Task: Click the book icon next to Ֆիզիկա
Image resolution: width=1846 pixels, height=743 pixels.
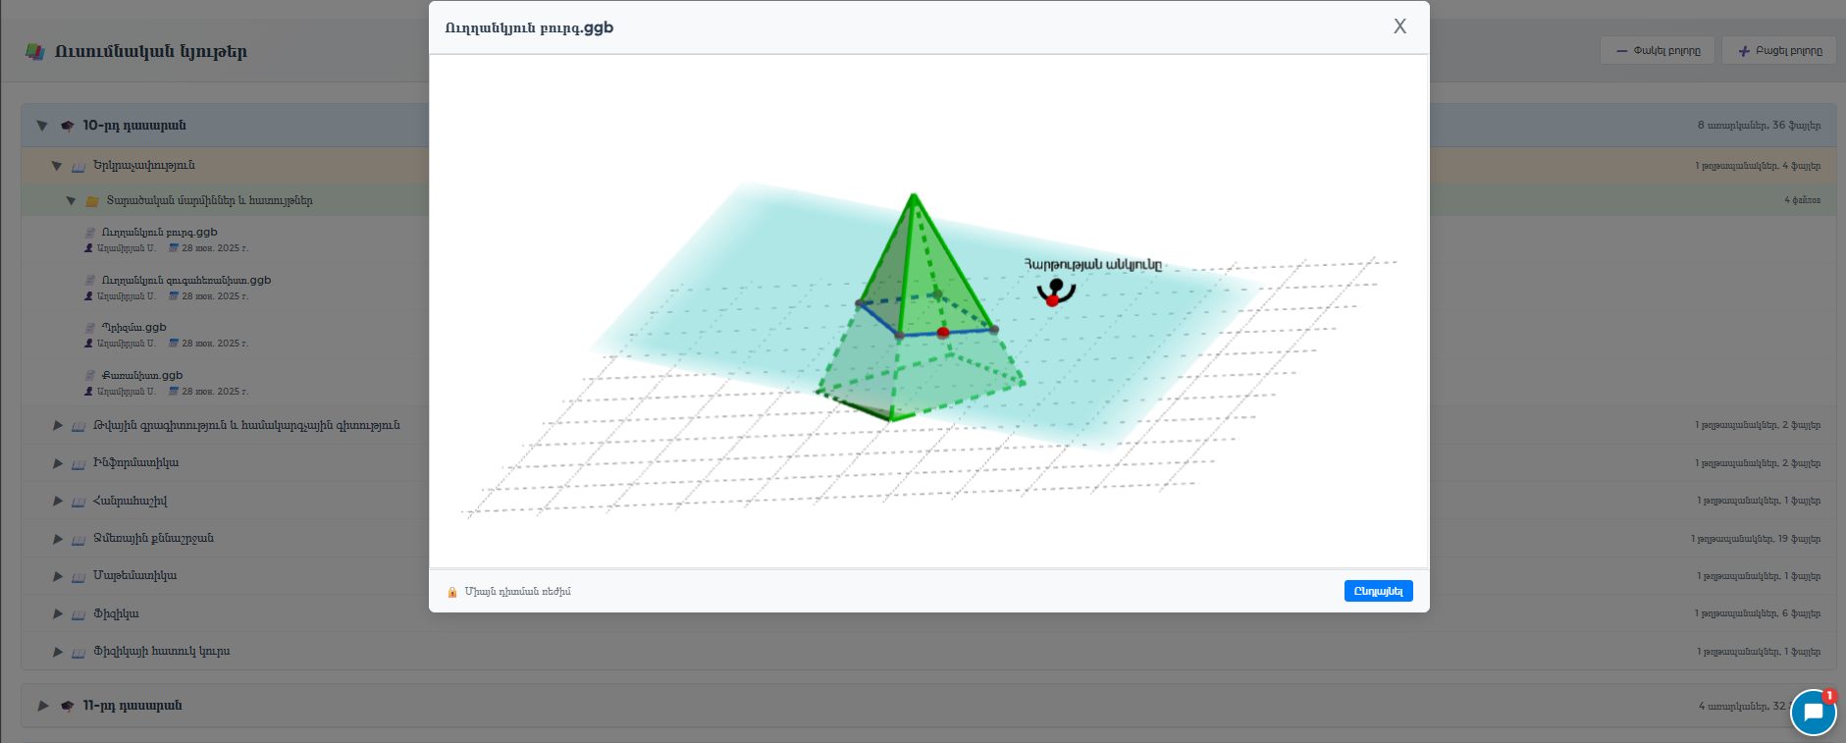Action: (79, 614)
